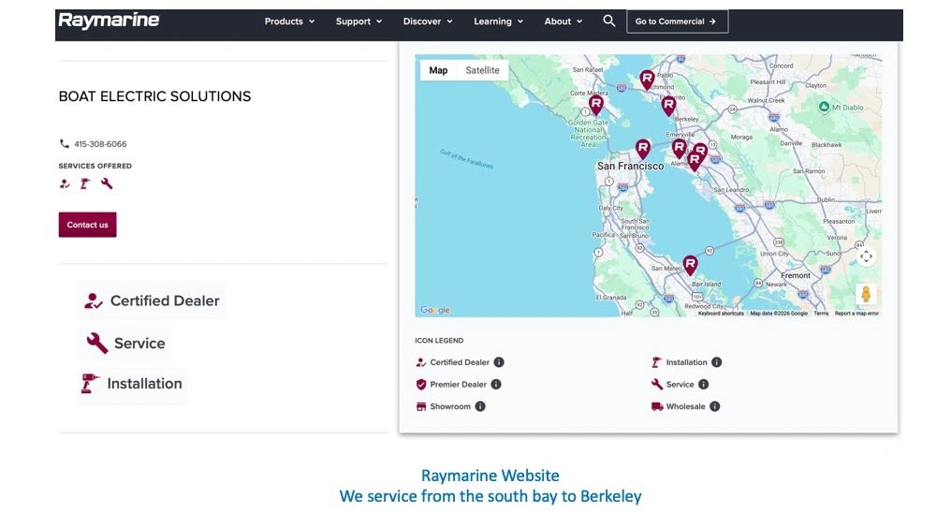Image resolution: width=936 pixels, height=527 pixels.
Task: Click the map recenter location icon
Action: click(866, 256)
